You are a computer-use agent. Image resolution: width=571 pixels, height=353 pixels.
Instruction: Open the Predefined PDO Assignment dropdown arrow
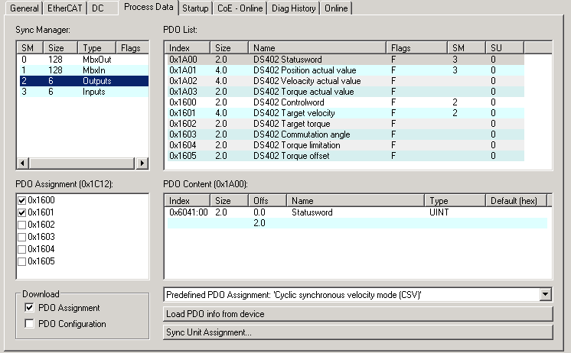[x=545, y=294]
